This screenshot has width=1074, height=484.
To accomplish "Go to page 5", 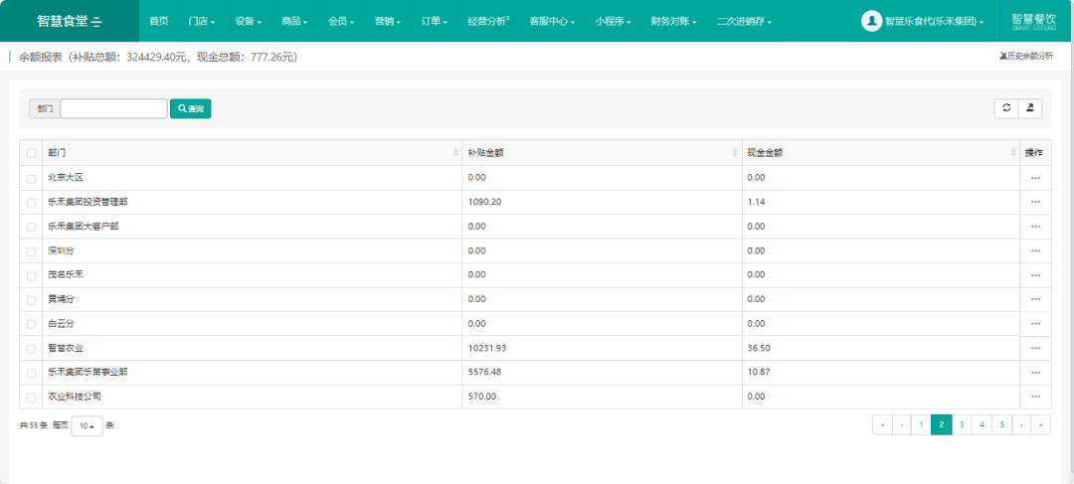I will pos(1001,424).
